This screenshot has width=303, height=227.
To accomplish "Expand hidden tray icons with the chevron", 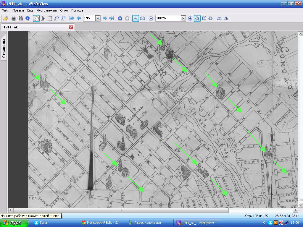I will [x=264, y=223].
